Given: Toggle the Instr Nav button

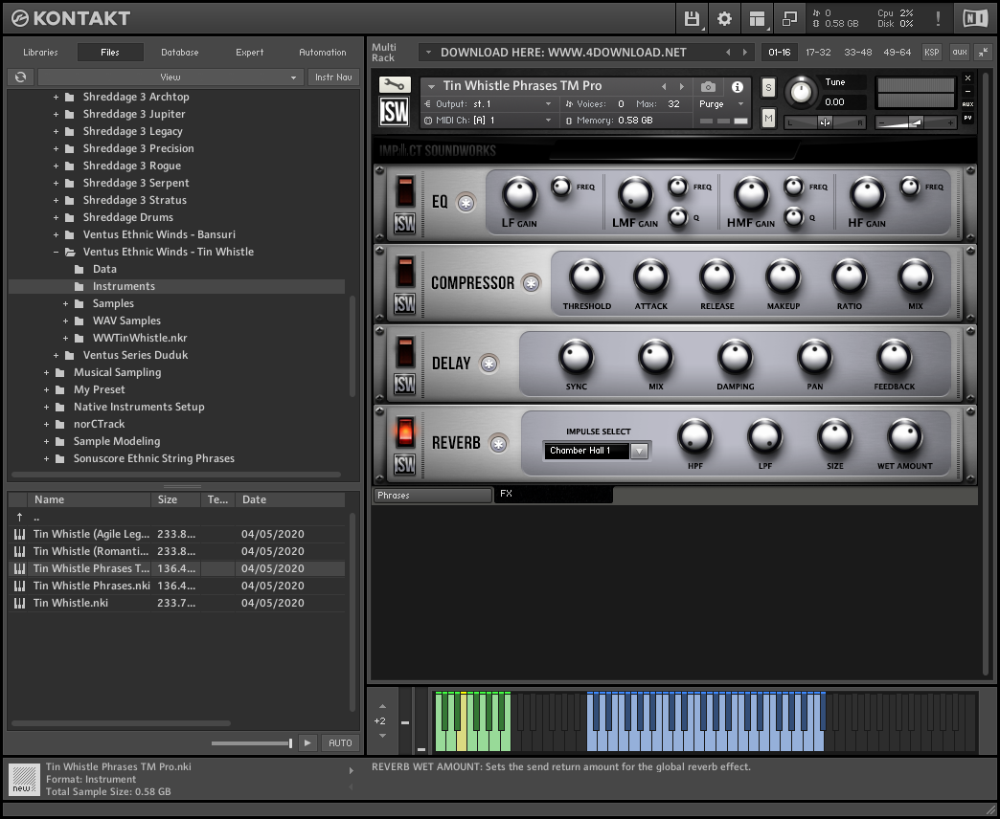Looking at the screenshot, I should click(333, 77).
